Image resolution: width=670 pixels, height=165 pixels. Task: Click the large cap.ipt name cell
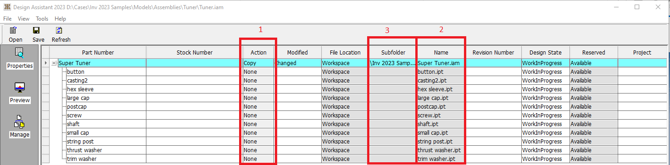(441, 98)
